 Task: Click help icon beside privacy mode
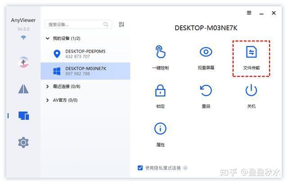(x=185, y=168)
